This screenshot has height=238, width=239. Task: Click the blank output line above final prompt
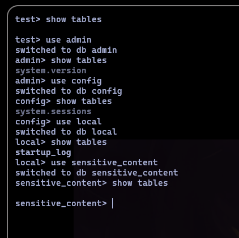(123, 193)
